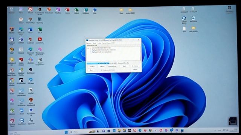Open the Latest Clover menu item

[x=108, y=43]
